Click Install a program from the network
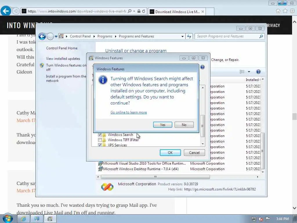297x223 pixels. click(x=66, y=78)
